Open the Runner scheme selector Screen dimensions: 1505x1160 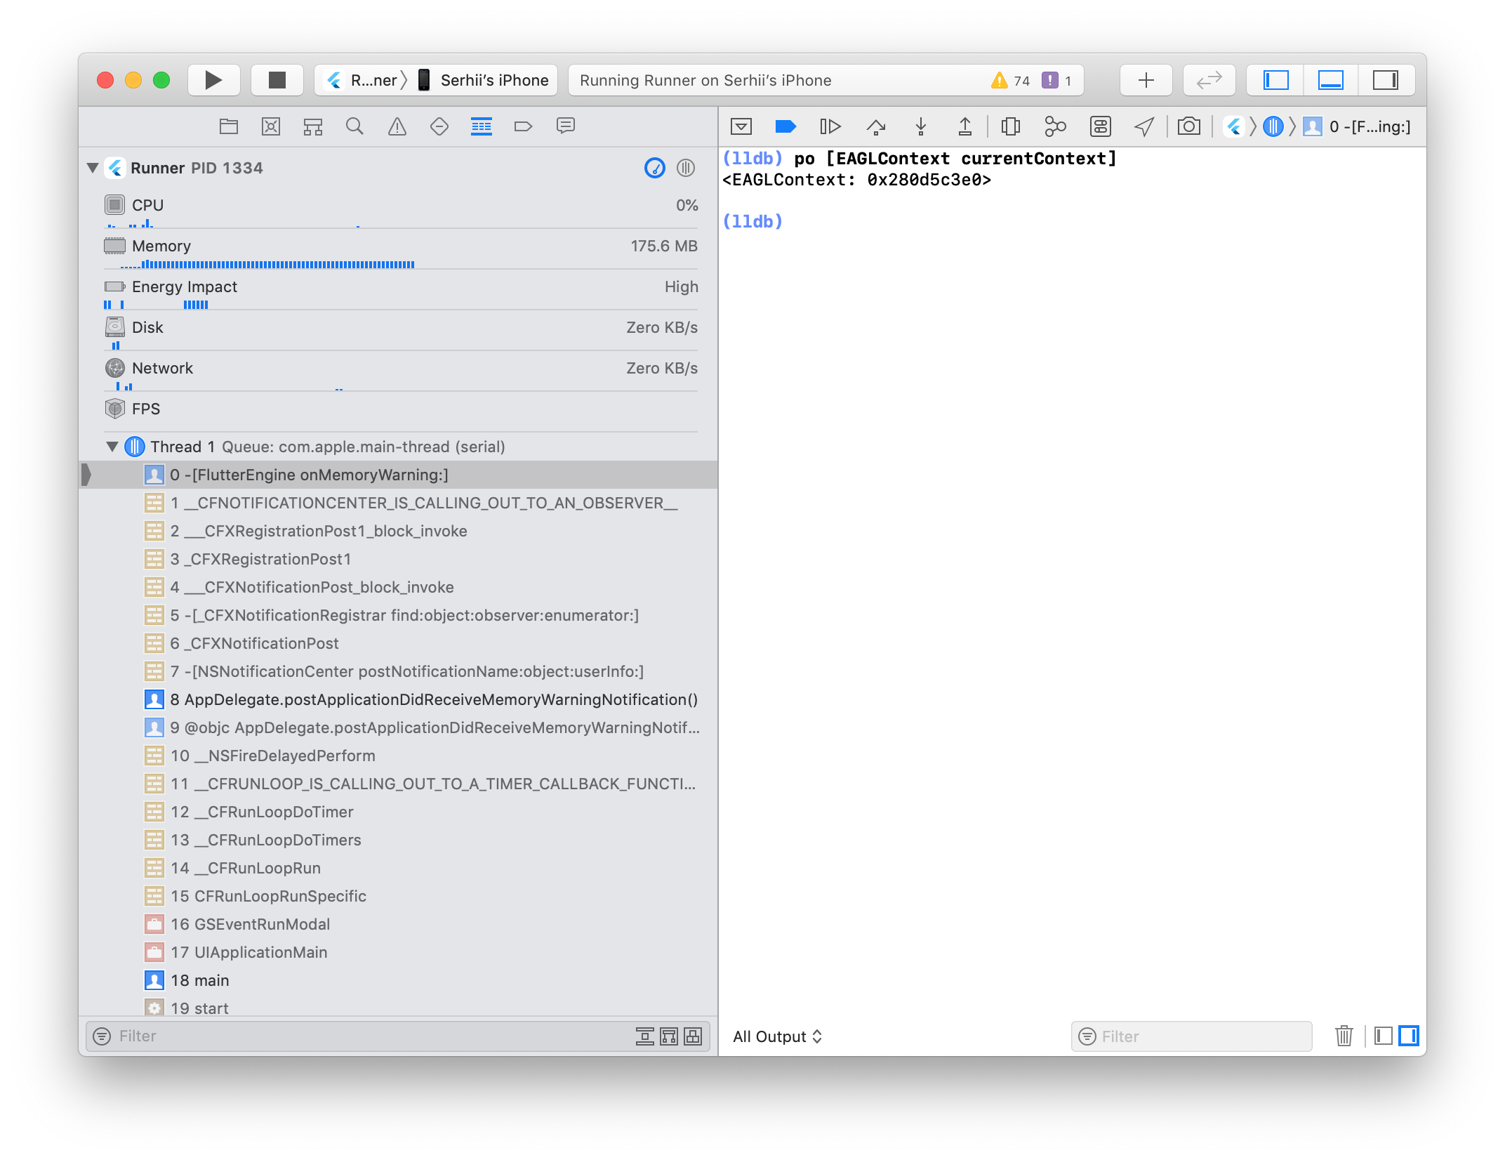point(364,80)
